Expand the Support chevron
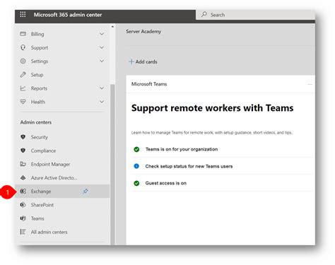Screen dimensions: 335x265 point(102,47)
